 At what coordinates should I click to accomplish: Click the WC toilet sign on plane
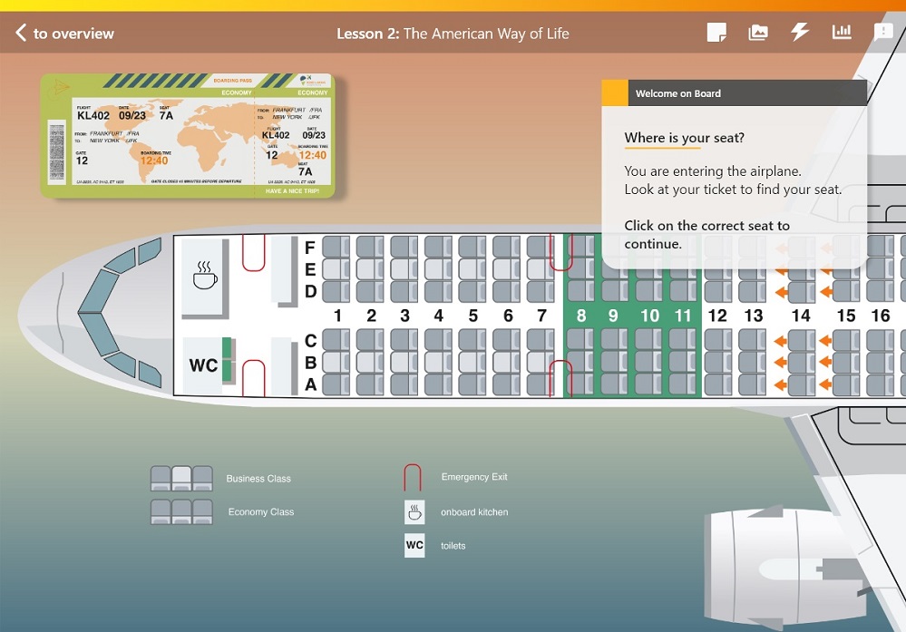coord(203,365)
